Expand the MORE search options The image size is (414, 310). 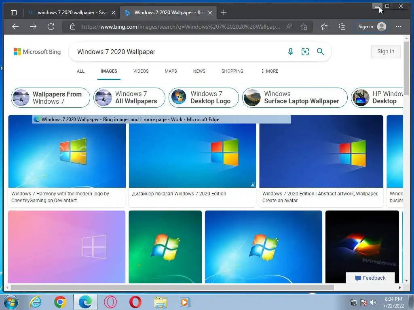[270, 71]
